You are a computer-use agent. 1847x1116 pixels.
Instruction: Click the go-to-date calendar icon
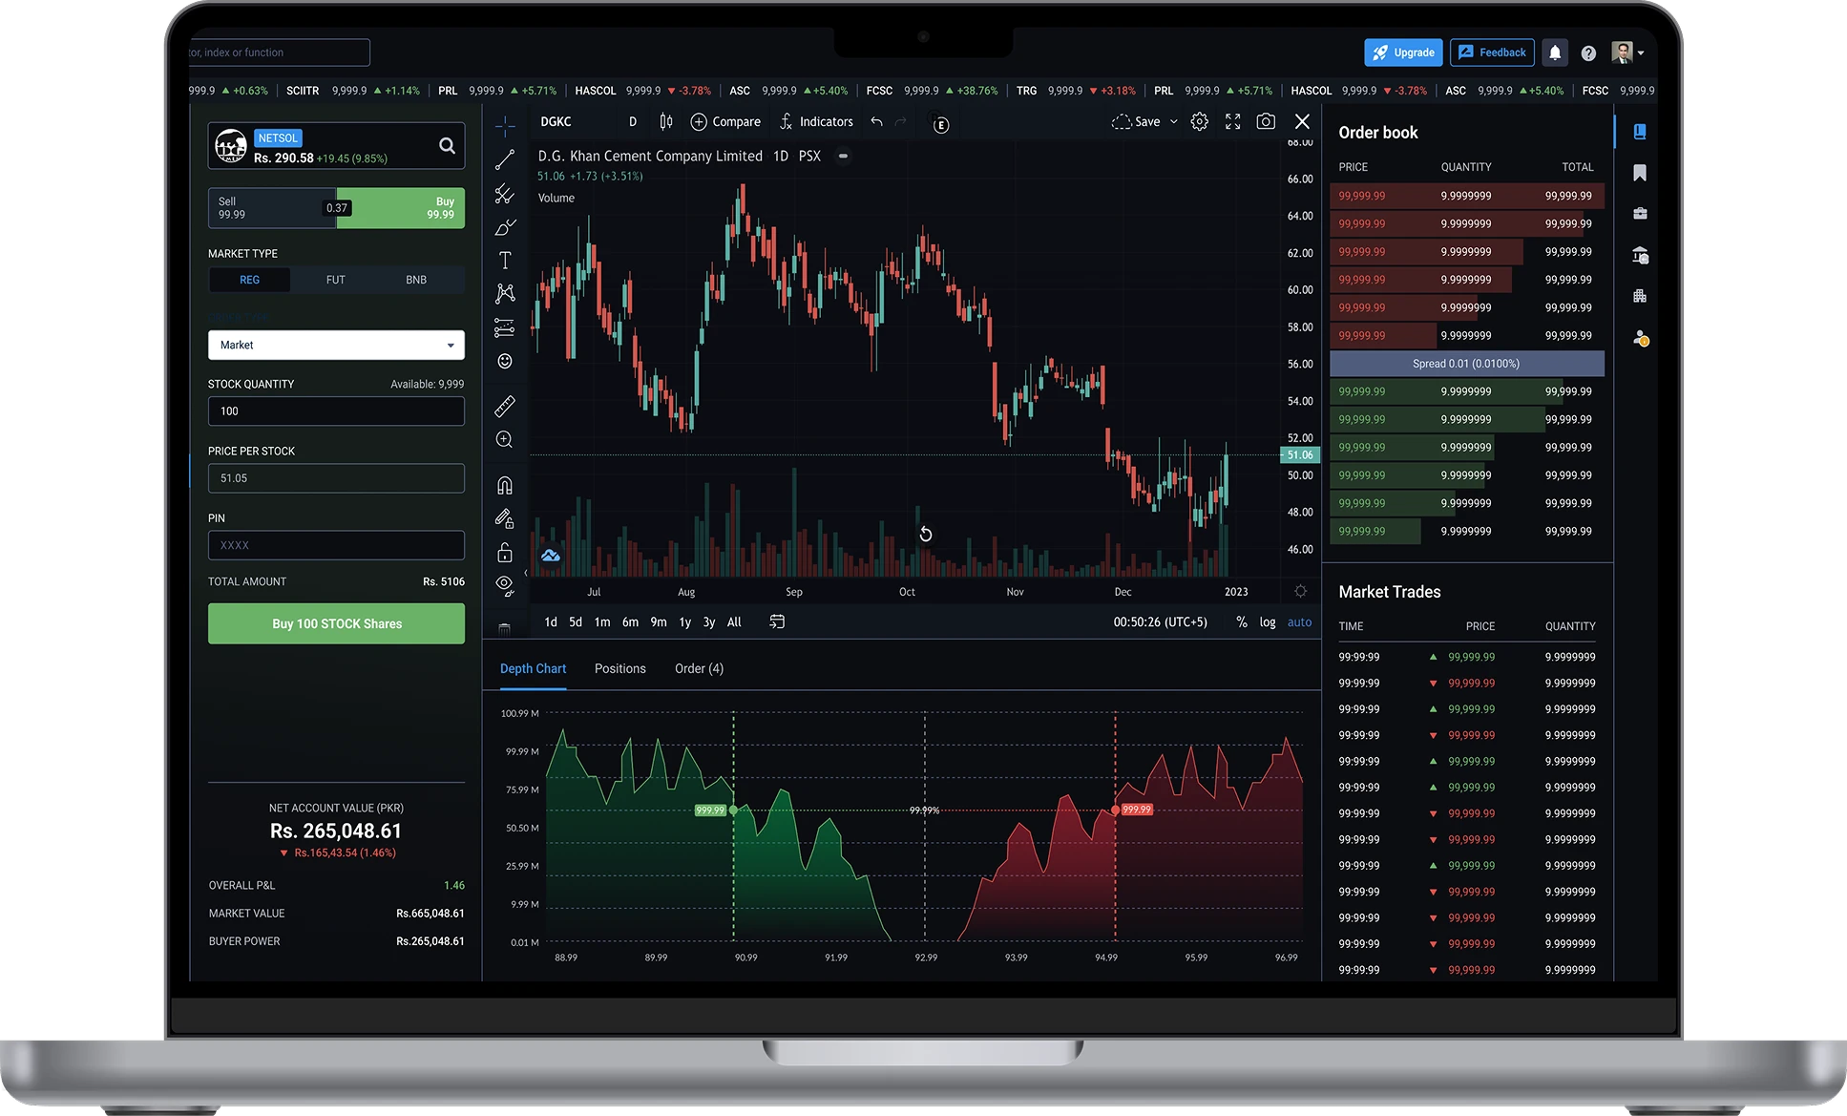click(777, 621)
